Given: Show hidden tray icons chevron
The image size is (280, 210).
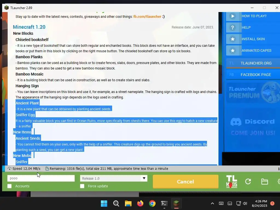Looking at the screenshot, I should tap(212, 203).
